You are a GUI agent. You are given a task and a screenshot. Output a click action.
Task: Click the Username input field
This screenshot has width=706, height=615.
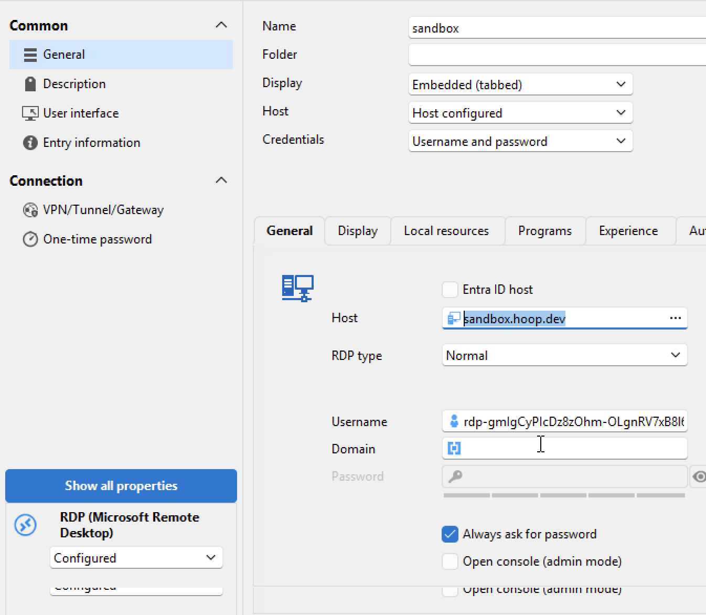click(x=564, y=421)
